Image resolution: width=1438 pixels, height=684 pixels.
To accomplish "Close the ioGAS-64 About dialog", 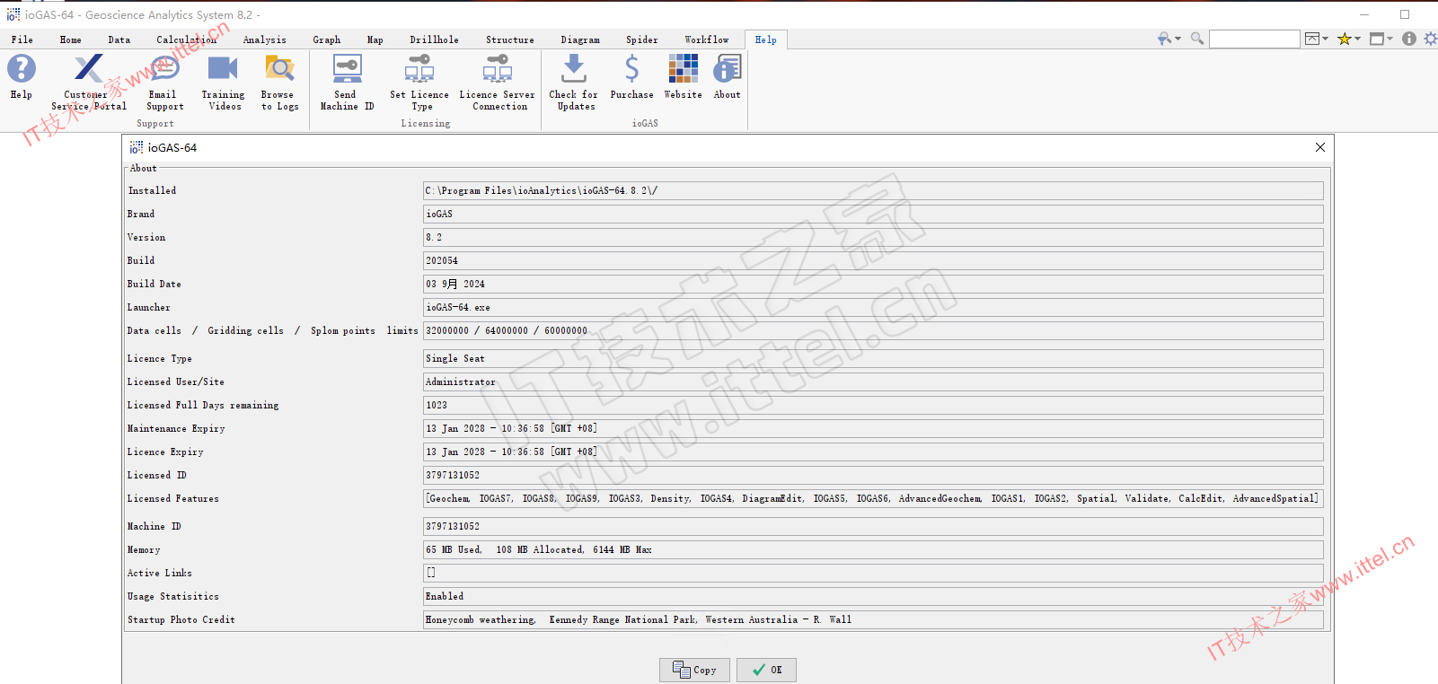I will (1320, 147).
